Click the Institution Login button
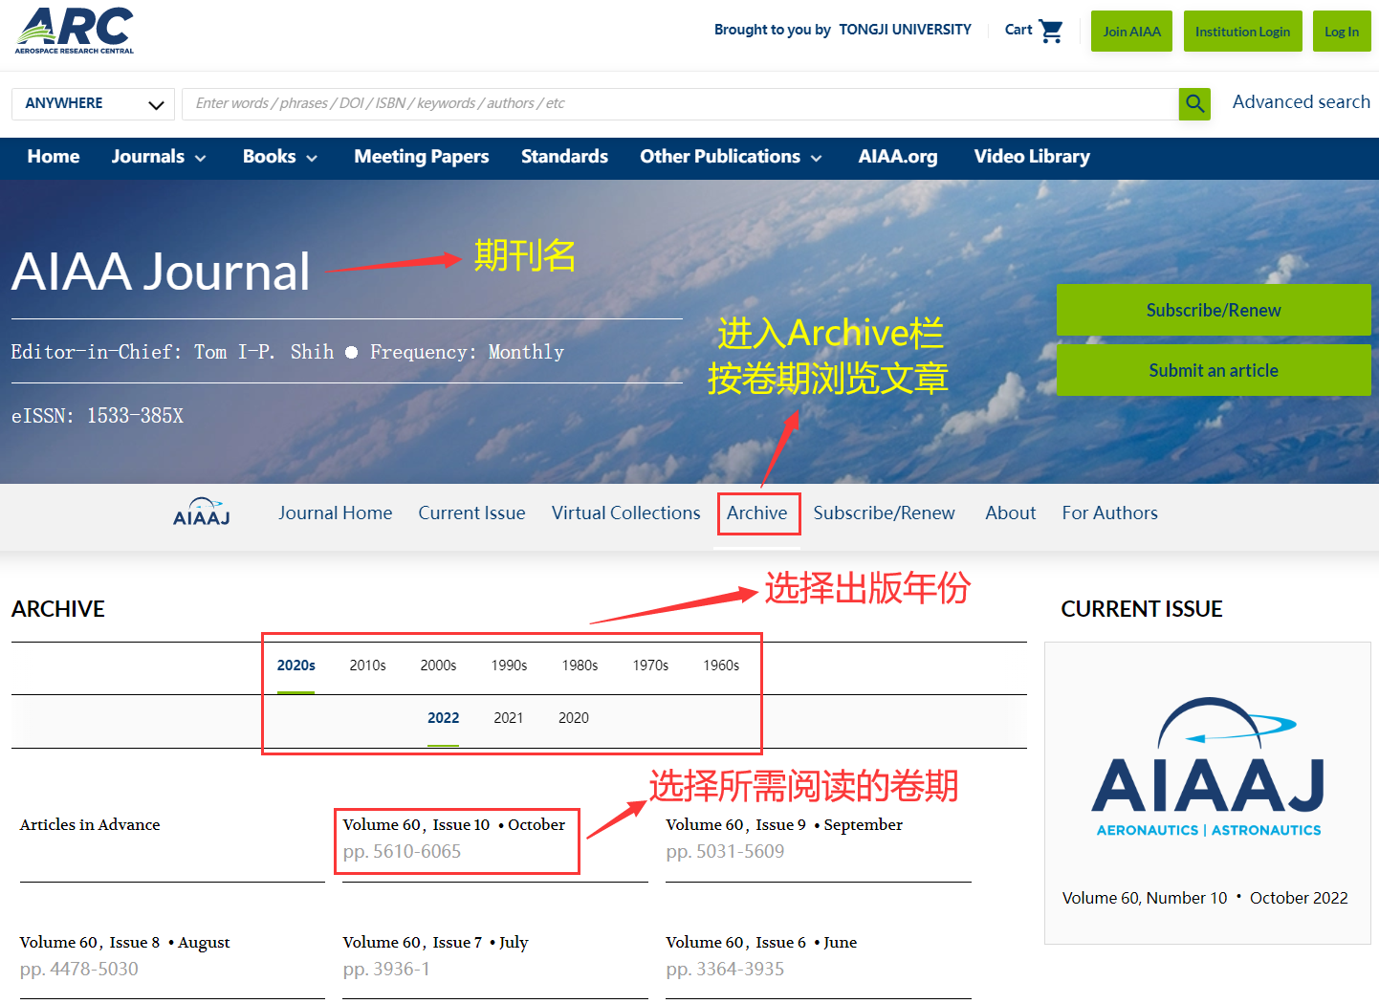Image resolution: width=1379 pixels, height=1004 pixels. pyautogui.click(x=1241, y=32)
